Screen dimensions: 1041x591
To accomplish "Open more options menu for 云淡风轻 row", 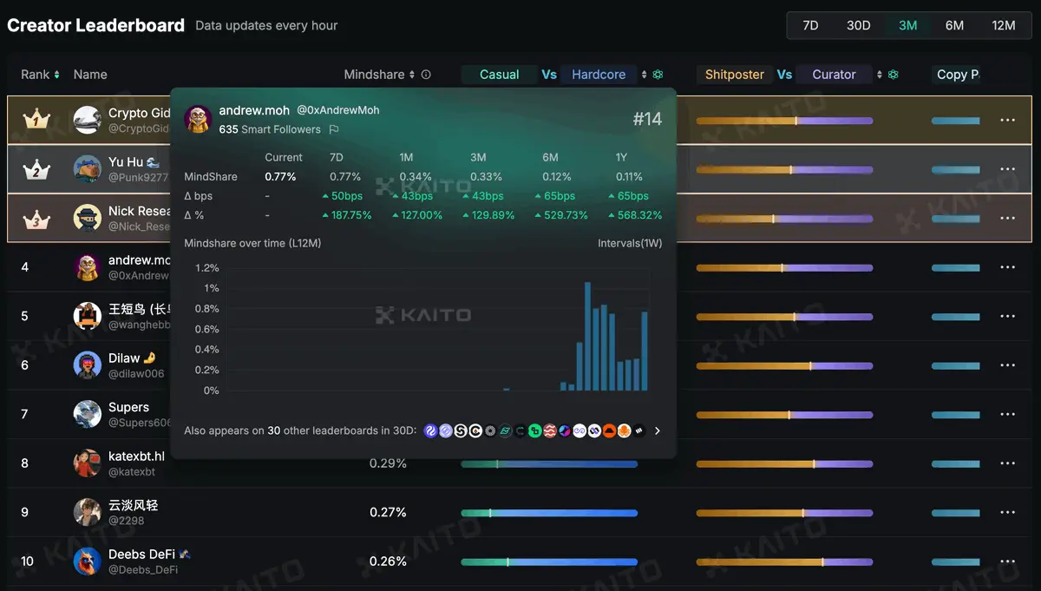I will coord(1007,512).
